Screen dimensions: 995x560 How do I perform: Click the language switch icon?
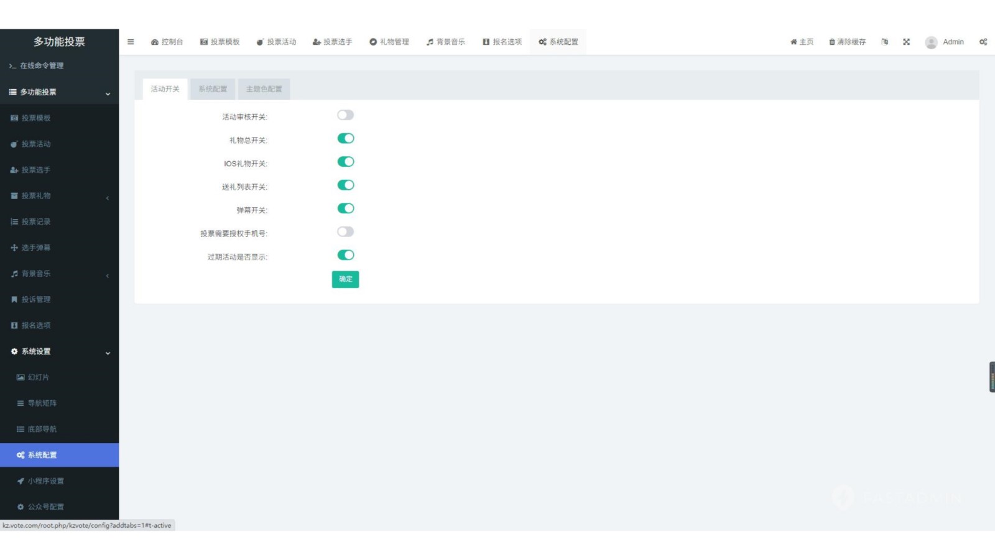coord(884,42)
